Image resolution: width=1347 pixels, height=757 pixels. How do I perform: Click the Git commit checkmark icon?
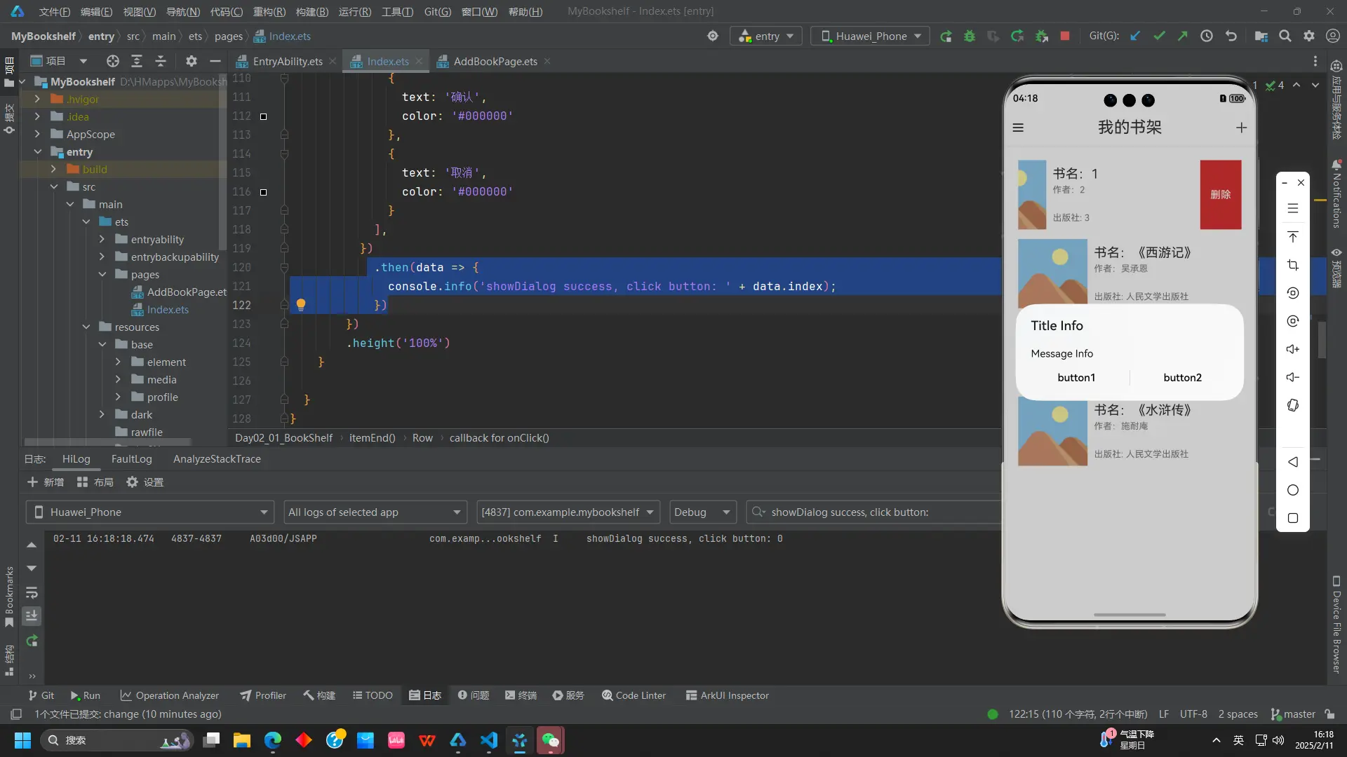click(x=1159, y=36)
